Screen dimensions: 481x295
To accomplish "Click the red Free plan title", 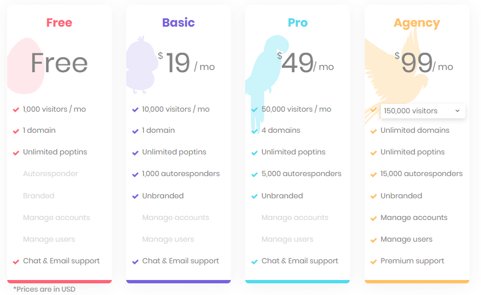I will click(x=59, y=23).
